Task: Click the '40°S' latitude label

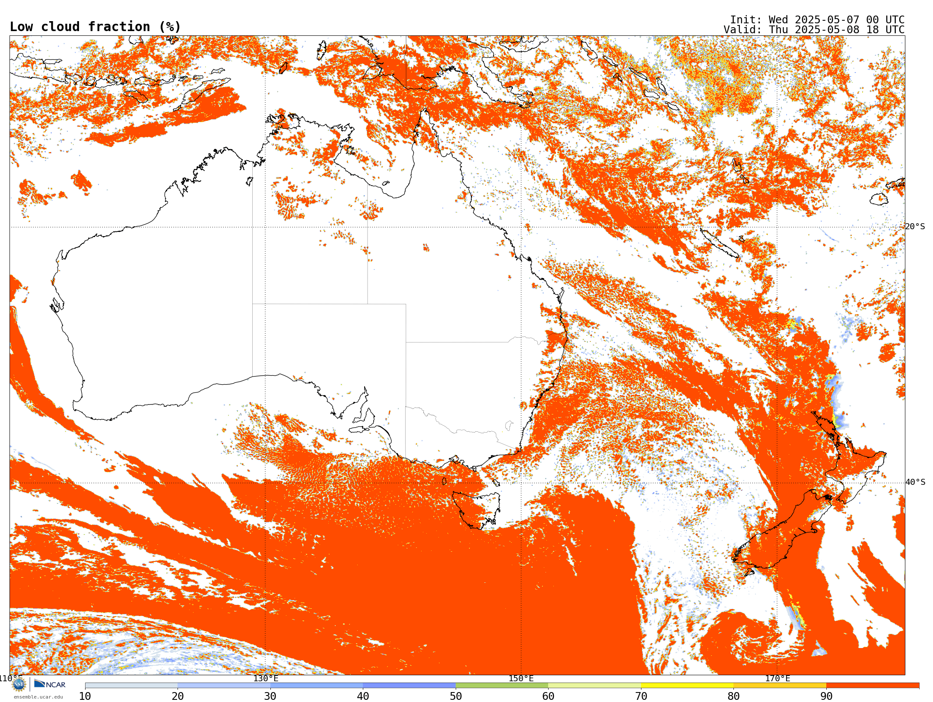Action: (915, 482)
